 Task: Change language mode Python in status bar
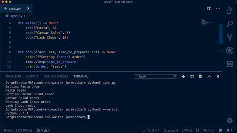pyautogui.click(x=209, y=130)
